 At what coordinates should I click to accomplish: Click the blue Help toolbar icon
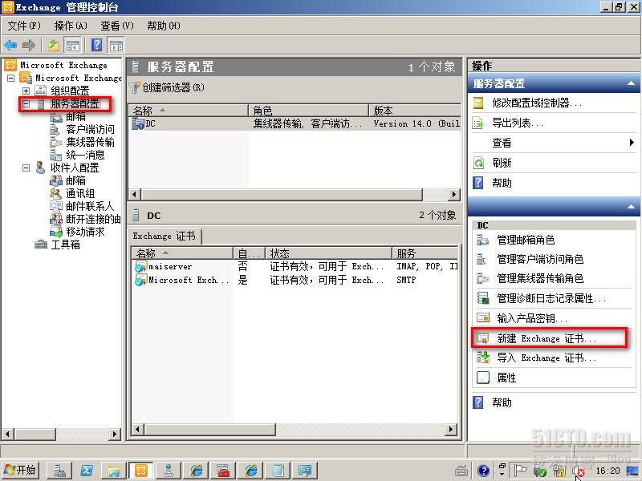tap(96, 45)
